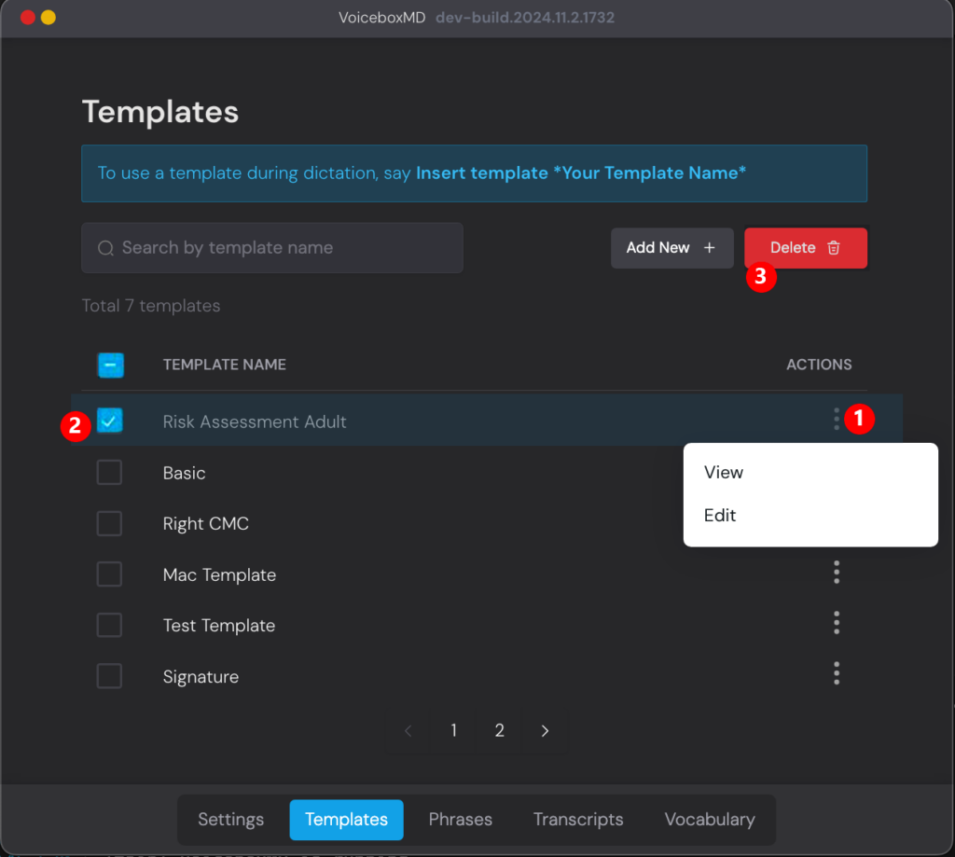Focus the Search by template name field

point(280,248)
